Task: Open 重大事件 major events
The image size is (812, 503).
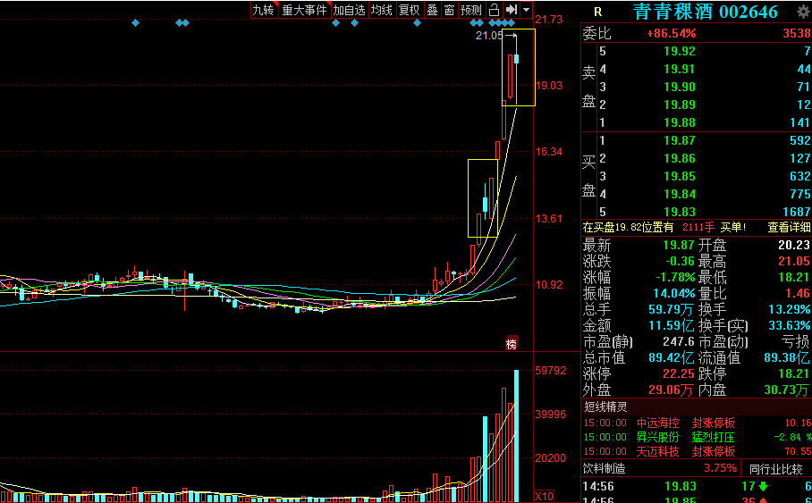Action: 304,10
